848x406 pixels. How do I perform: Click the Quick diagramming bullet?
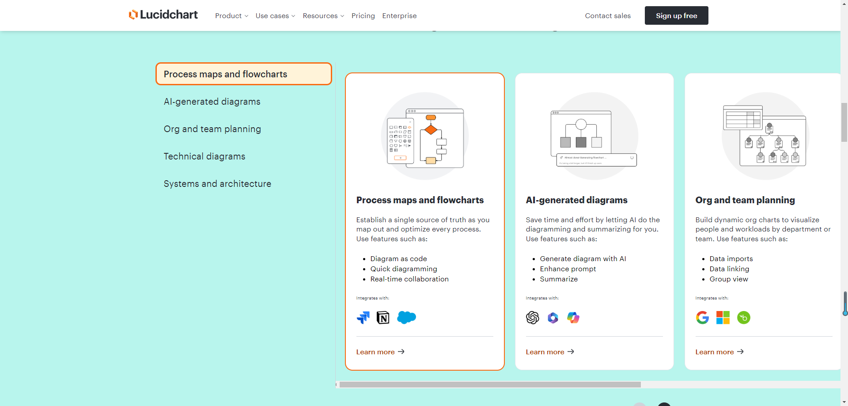(404, 269)
